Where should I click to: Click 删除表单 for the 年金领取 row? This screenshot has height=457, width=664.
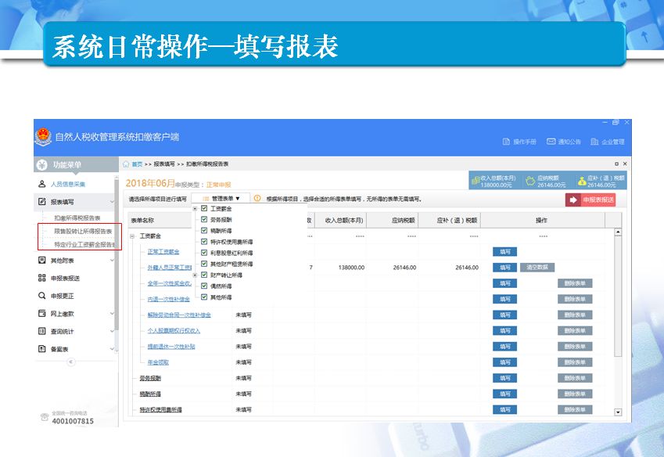(575, 362)
